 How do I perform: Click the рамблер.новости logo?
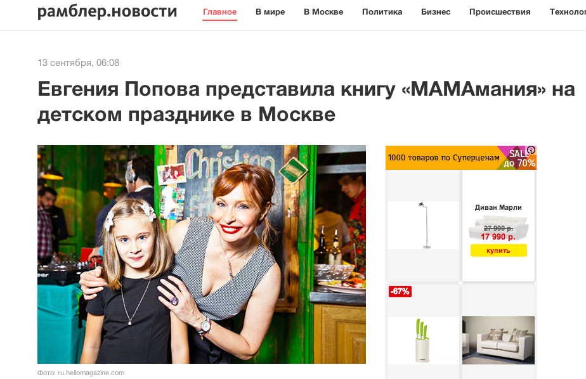pyautogui.click(x=107, y=11)
